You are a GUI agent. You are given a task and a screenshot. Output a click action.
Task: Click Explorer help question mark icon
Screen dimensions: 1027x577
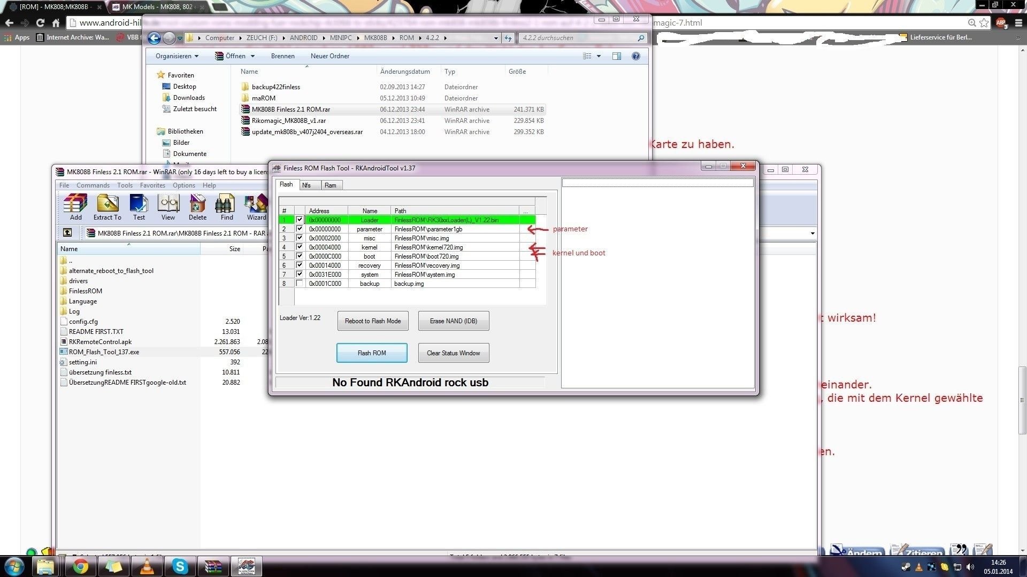point(635,56)
